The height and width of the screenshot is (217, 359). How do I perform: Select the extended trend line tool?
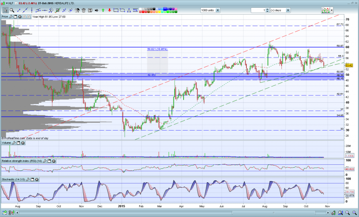tap(25, 10)
